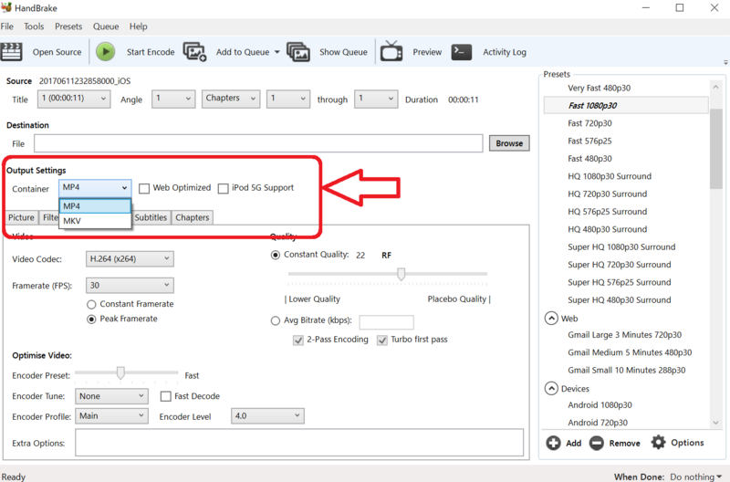Screen dimensions: 730x482
Task: Select the Android 1080p30 preset
Action: 600,405
